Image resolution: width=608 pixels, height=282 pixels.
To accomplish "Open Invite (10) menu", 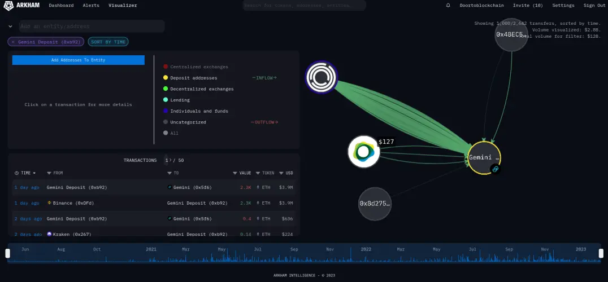I will 528,6.
